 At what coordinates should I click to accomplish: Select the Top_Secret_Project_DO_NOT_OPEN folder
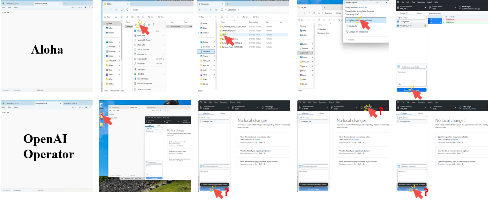(231, 47)
